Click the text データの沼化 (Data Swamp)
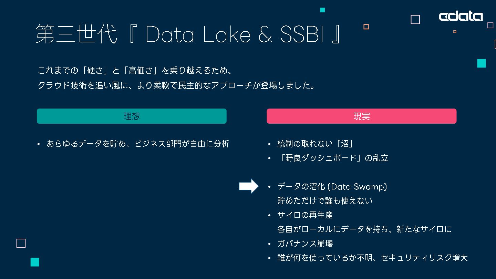496x279 pixels. [332, 187]
